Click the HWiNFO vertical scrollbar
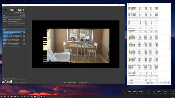 tap(170, 43)
